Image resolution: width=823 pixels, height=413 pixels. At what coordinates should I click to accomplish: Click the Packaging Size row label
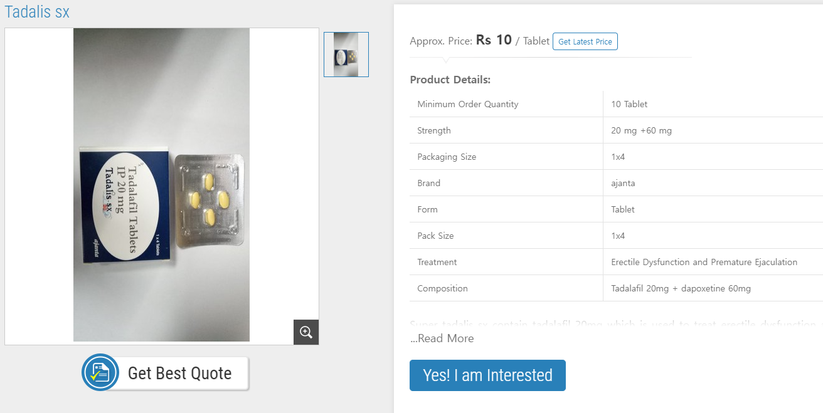pyautogui.click(x=447, y=157)
